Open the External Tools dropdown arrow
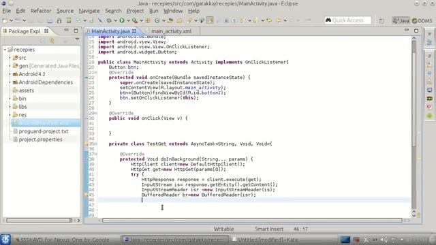 (141, 20)
